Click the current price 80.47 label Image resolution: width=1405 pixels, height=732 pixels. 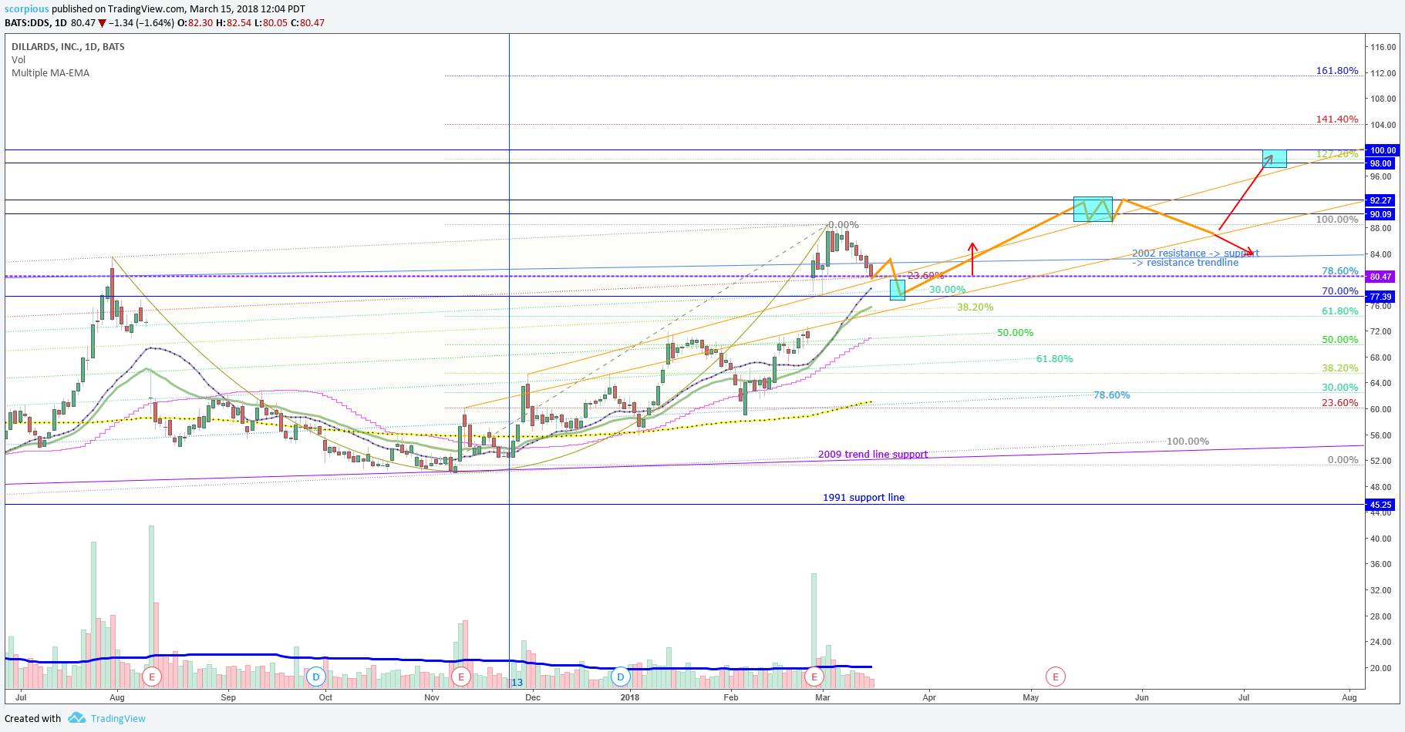click(1380, 277)
